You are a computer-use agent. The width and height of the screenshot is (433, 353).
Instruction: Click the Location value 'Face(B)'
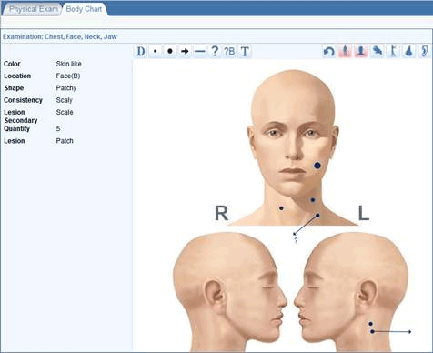(x=68, y=76)
